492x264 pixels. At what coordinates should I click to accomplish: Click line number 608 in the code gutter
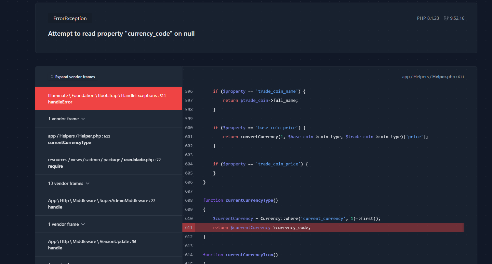189,200
